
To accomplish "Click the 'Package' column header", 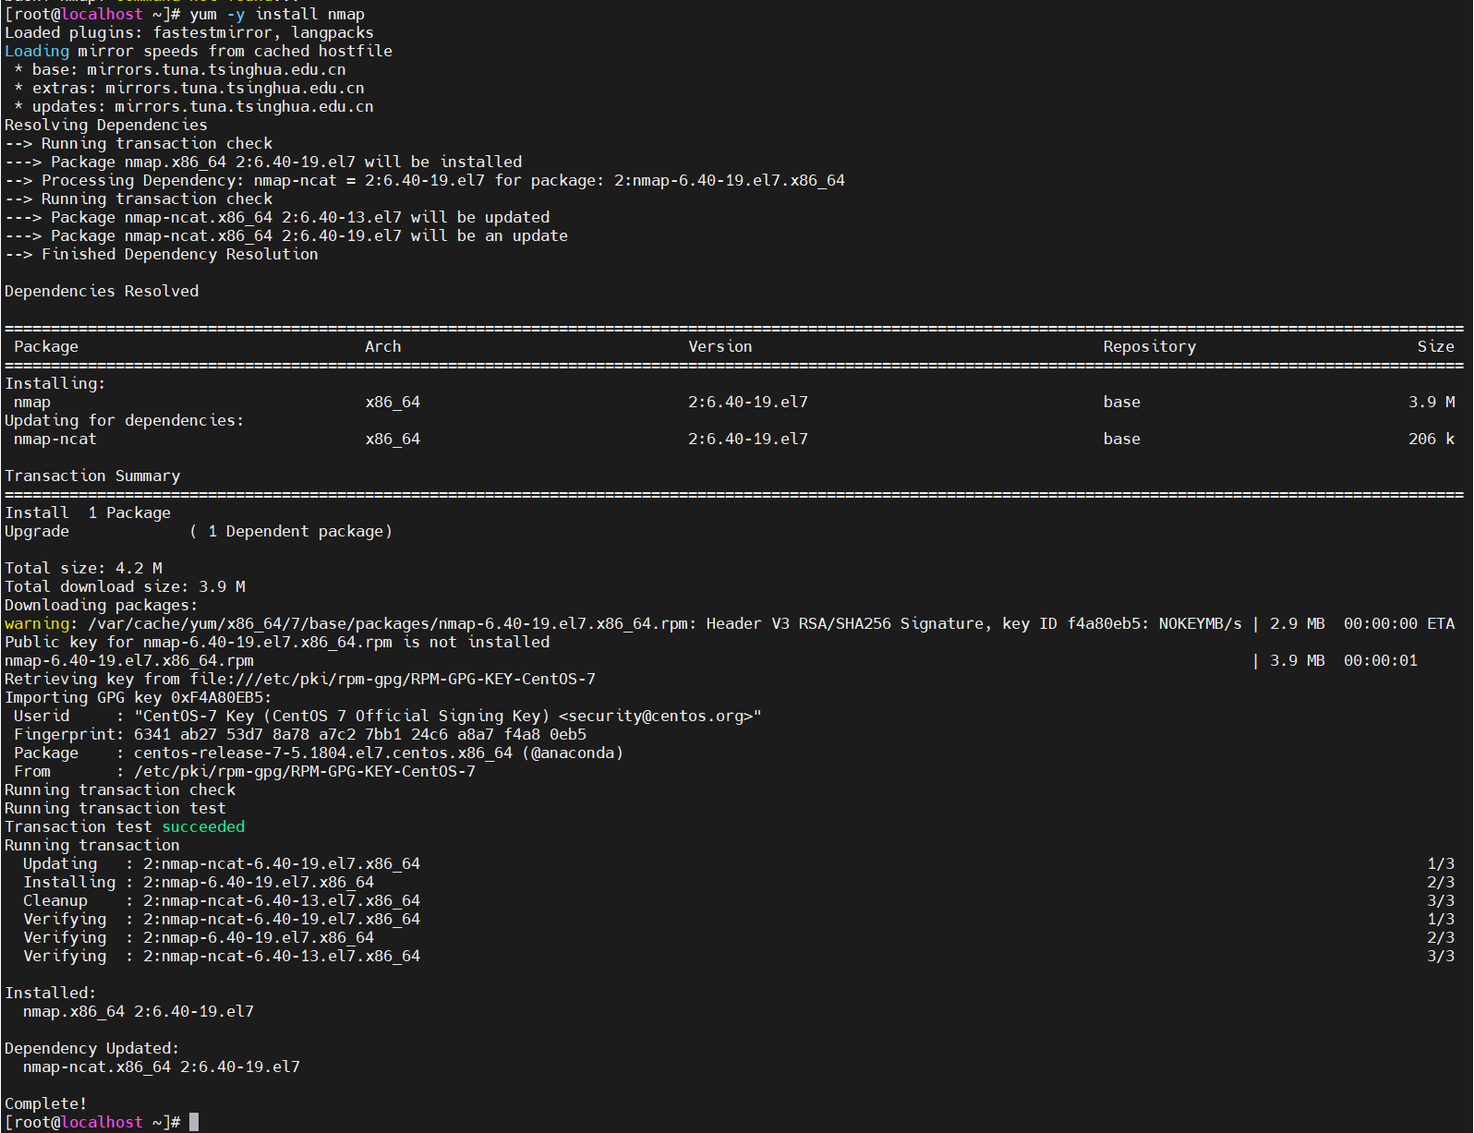I will pos(46,346).
